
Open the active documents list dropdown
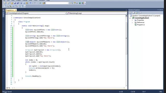126,10
